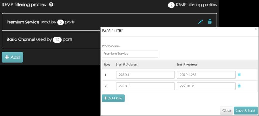259x116 pixels.
Task: Click the 5 ports count badge
Action: pyautogui.click(x=60, y=22)
